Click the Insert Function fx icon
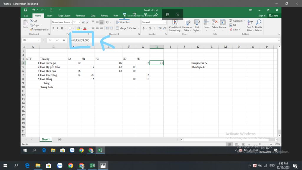Screen dimensions: 302x170 [64, 40]
